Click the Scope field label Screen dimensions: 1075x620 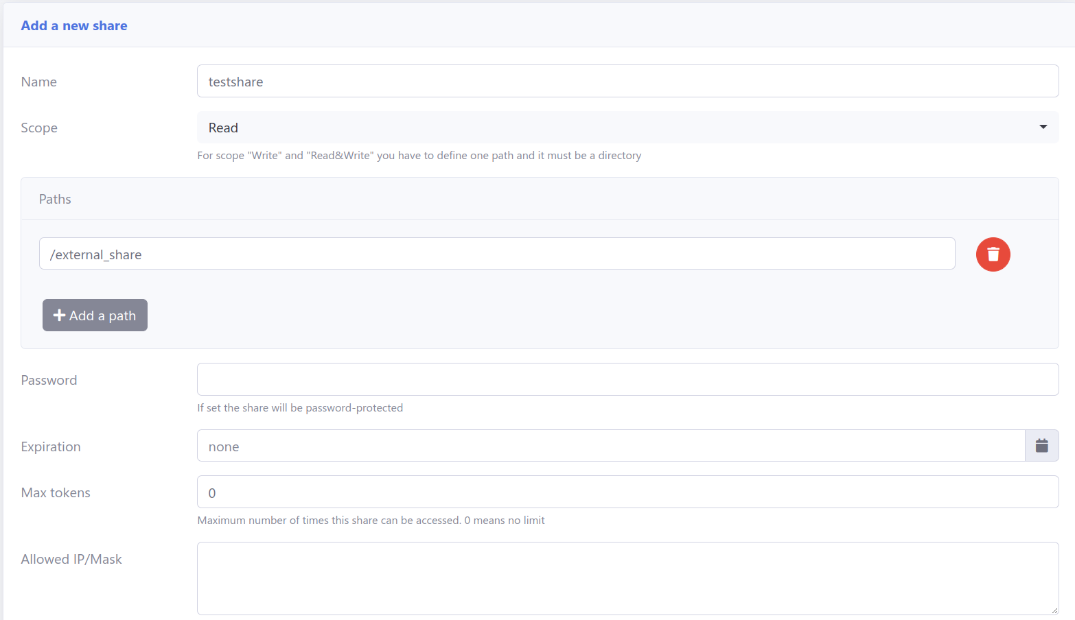(x=39, y=128)
